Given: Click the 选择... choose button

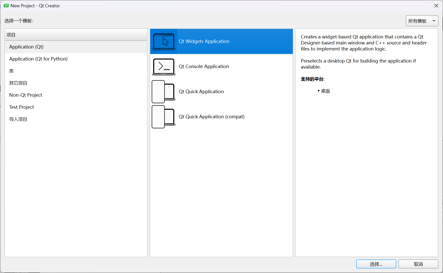Looking at the screenshot, I should (376, 264).
